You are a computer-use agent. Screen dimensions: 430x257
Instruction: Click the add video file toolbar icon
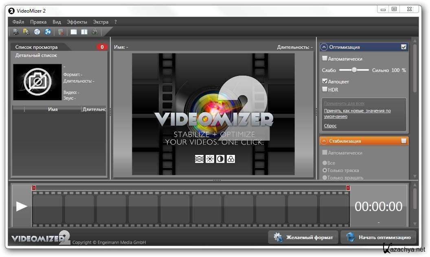point(16,31)
